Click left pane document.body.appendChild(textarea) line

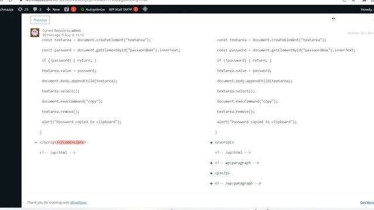coord(79,80)
